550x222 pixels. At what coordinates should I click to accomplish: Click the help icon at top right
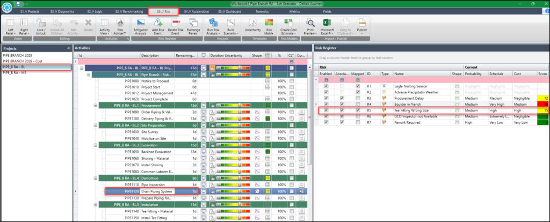click(x=546, y=12)
